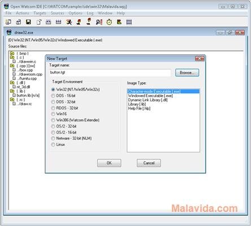This screenshot has width=251, height=226.
Task: Click the Browse... button
Action: tap(187, 73)
